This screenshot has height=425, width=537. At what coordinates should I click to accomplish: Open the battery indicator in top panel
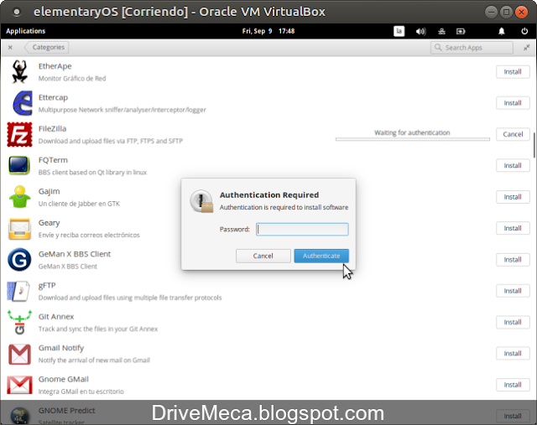pyautogui.click(x=461, y=32)
